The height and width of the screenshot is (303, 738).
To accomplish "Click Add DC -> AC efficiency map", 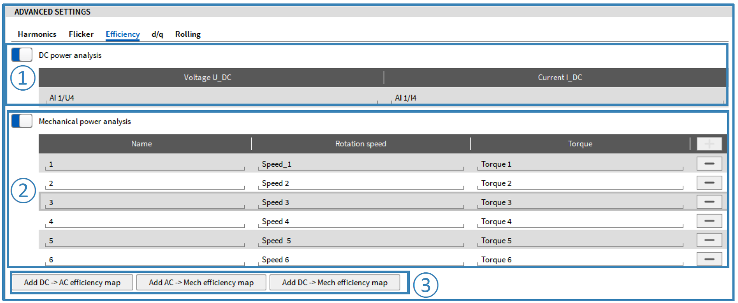I will pos(72,283).
